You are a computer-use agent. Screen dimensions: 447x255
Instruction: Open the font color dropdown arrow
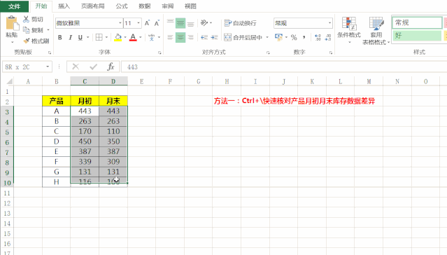pos(141,37)
